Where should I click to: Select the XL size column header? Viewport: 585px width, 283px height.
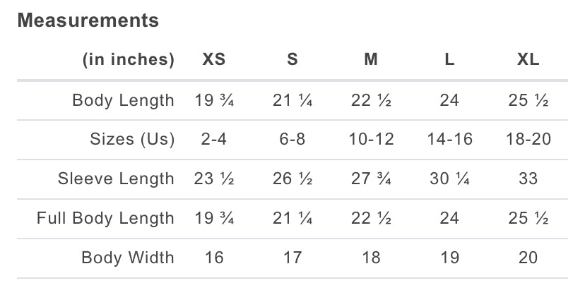pyautogui.click(x=528, y=60)
